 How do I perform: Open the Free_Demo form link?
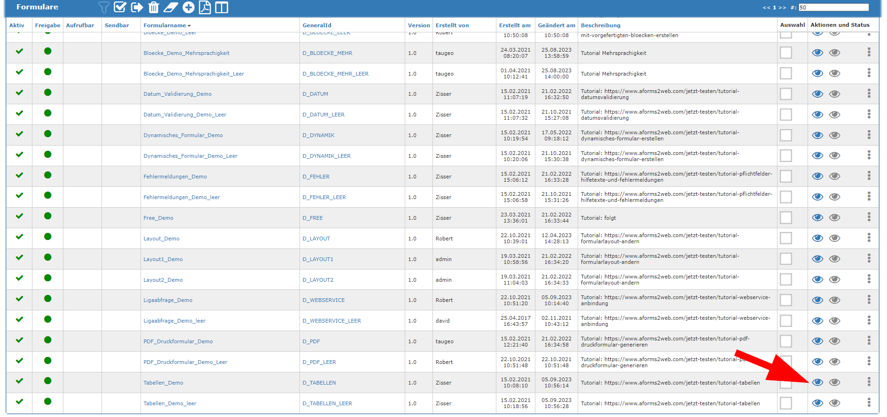pos(158,218)
